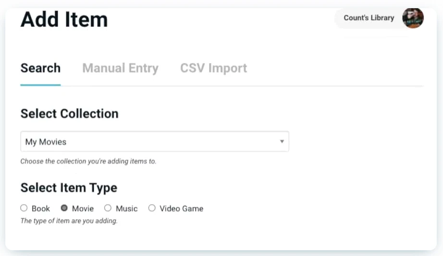The image size is (443, 256).
Task: Click the Add Item page heading
Action: pos(64,20)
